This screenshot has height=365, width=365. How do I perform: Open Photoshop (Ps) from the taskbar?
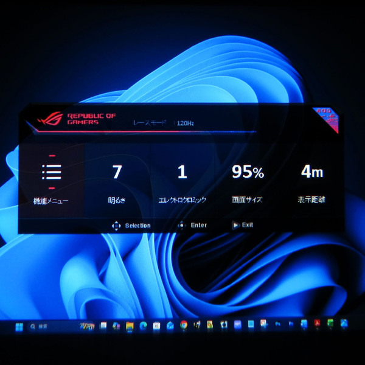pyautogui.click(x=278, y=324)
